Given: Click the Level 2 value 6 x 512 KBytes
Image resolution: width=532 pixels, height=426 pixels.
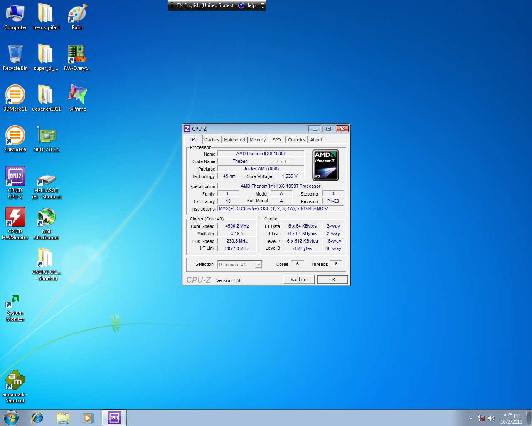Looking at the screenshot, I should tap(303, 241).
